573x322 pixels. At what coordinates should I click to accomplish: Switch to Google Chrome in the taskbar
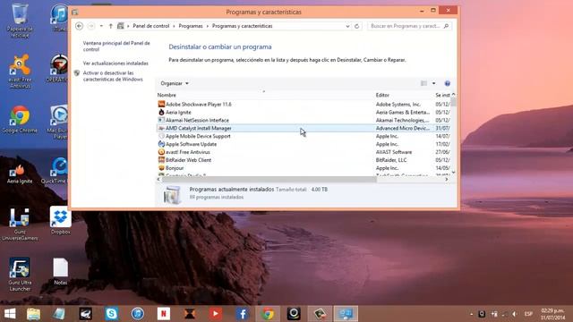point(268,314)
